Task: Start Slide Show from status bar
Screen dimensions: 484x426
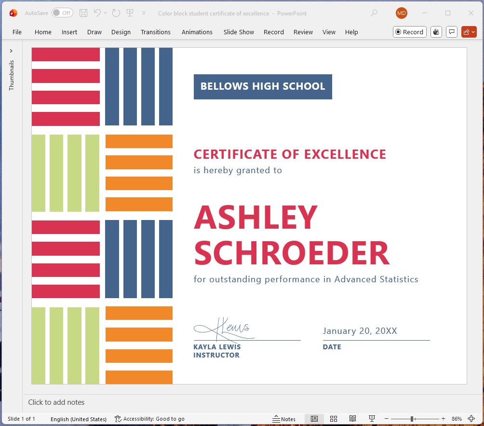Action: [372, 419]
